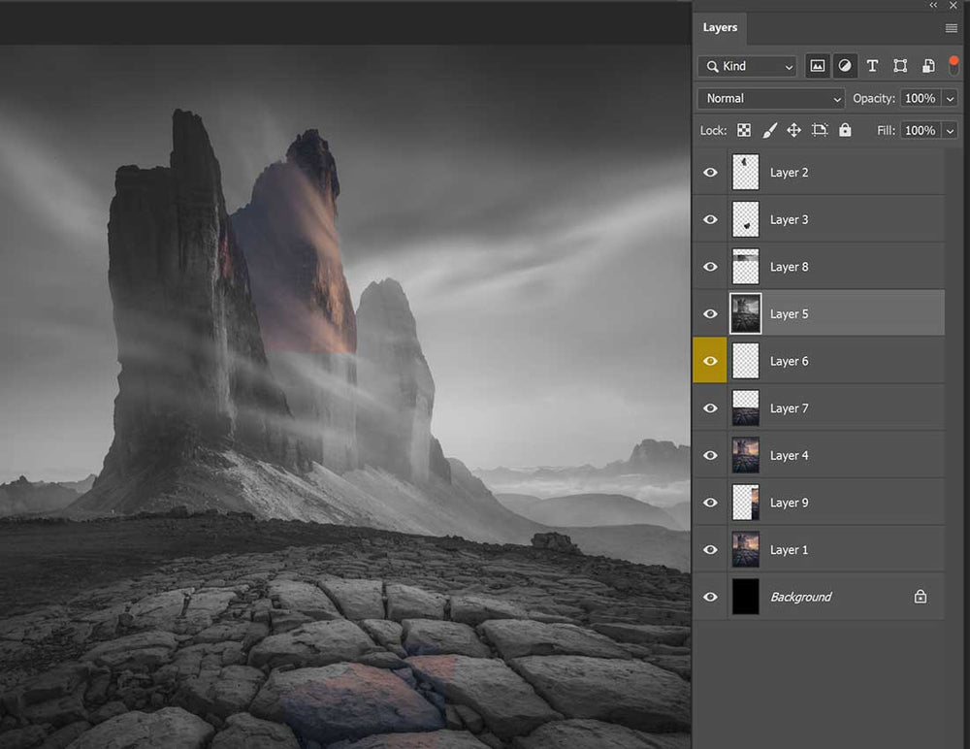The height and width of the screenshot is (749, 970).
Task: Click the 'Layer 1' name text
Action: [x=789, y=550]
